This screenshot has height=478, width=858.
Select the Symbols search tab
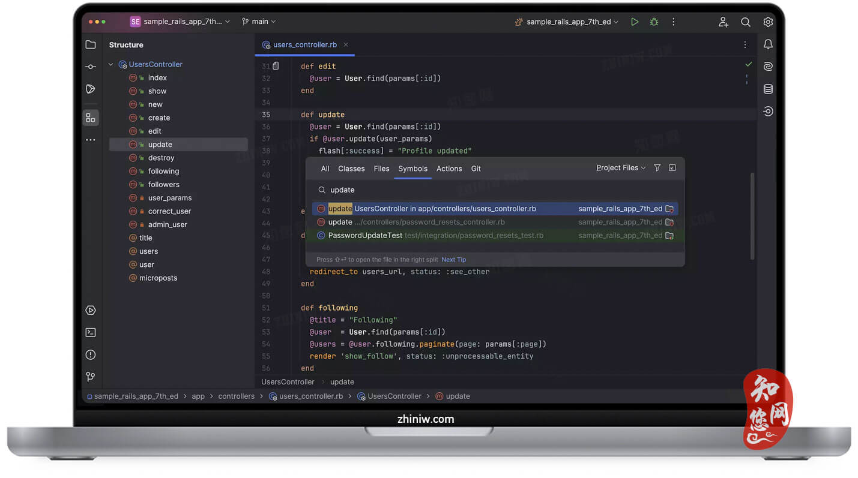click(413, 169)
